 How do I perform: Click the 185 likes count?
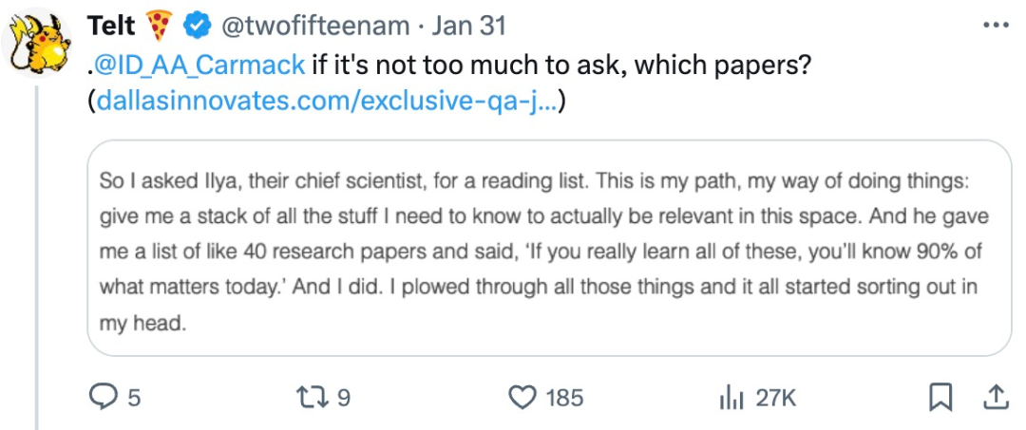(x=564, y=398)
